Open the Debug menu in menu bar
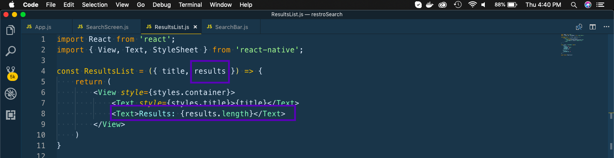This screenshot has width=614, height=158. (x=161, y=5)
